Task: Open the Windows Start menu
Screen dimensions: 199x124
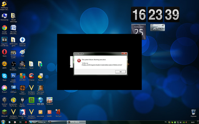Action: pyautogui.click(x=3, y=122)
